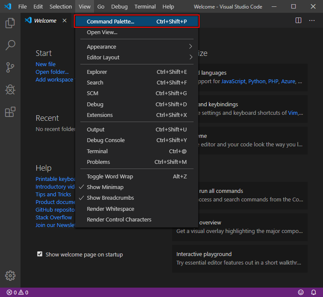This screenshot has height=297, width=323.
Task: Click the split editor icon
Action: (x=298, y=20)
